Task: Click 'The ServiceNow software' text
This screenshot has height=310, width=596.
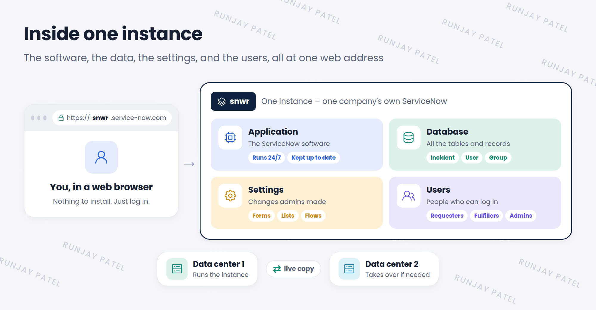Action: tap(289, 144)
